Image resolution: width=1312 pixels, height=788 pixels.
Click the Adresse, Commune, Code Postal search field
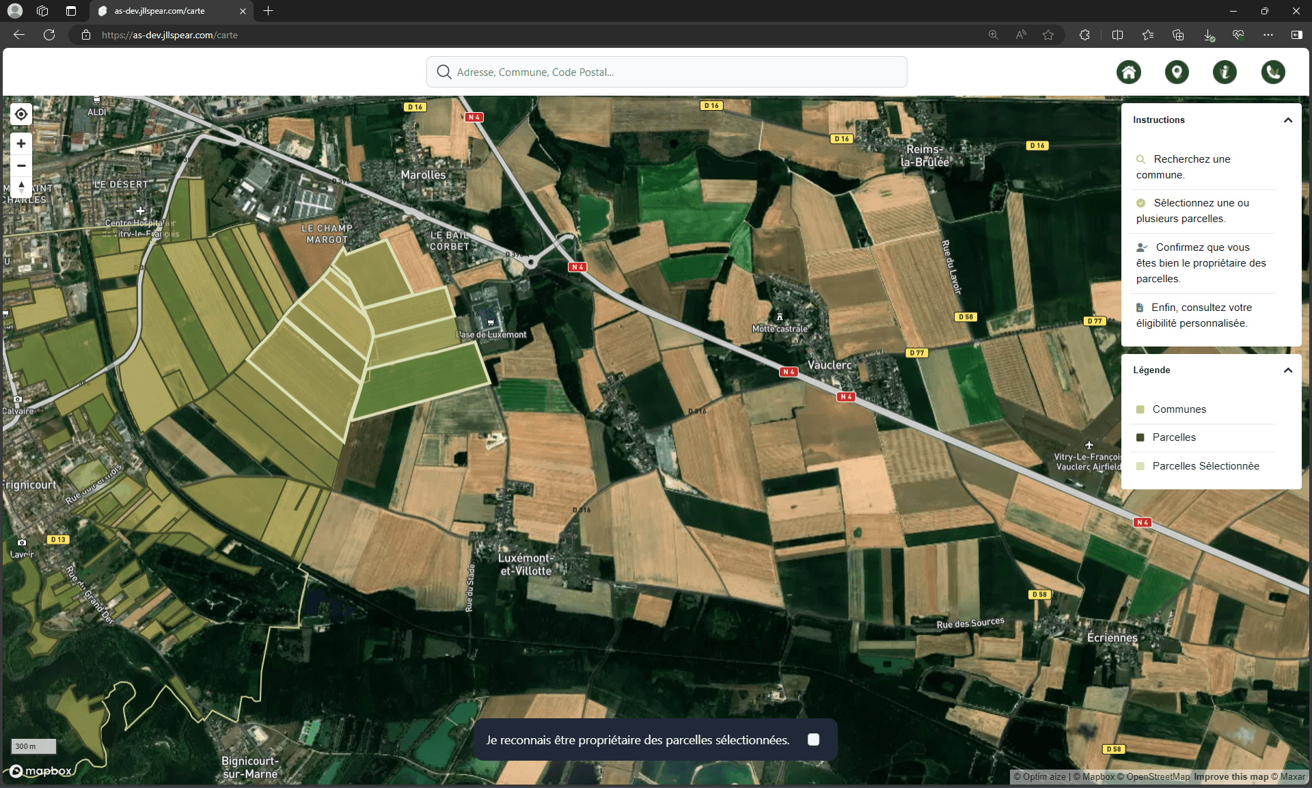point(666,72)
